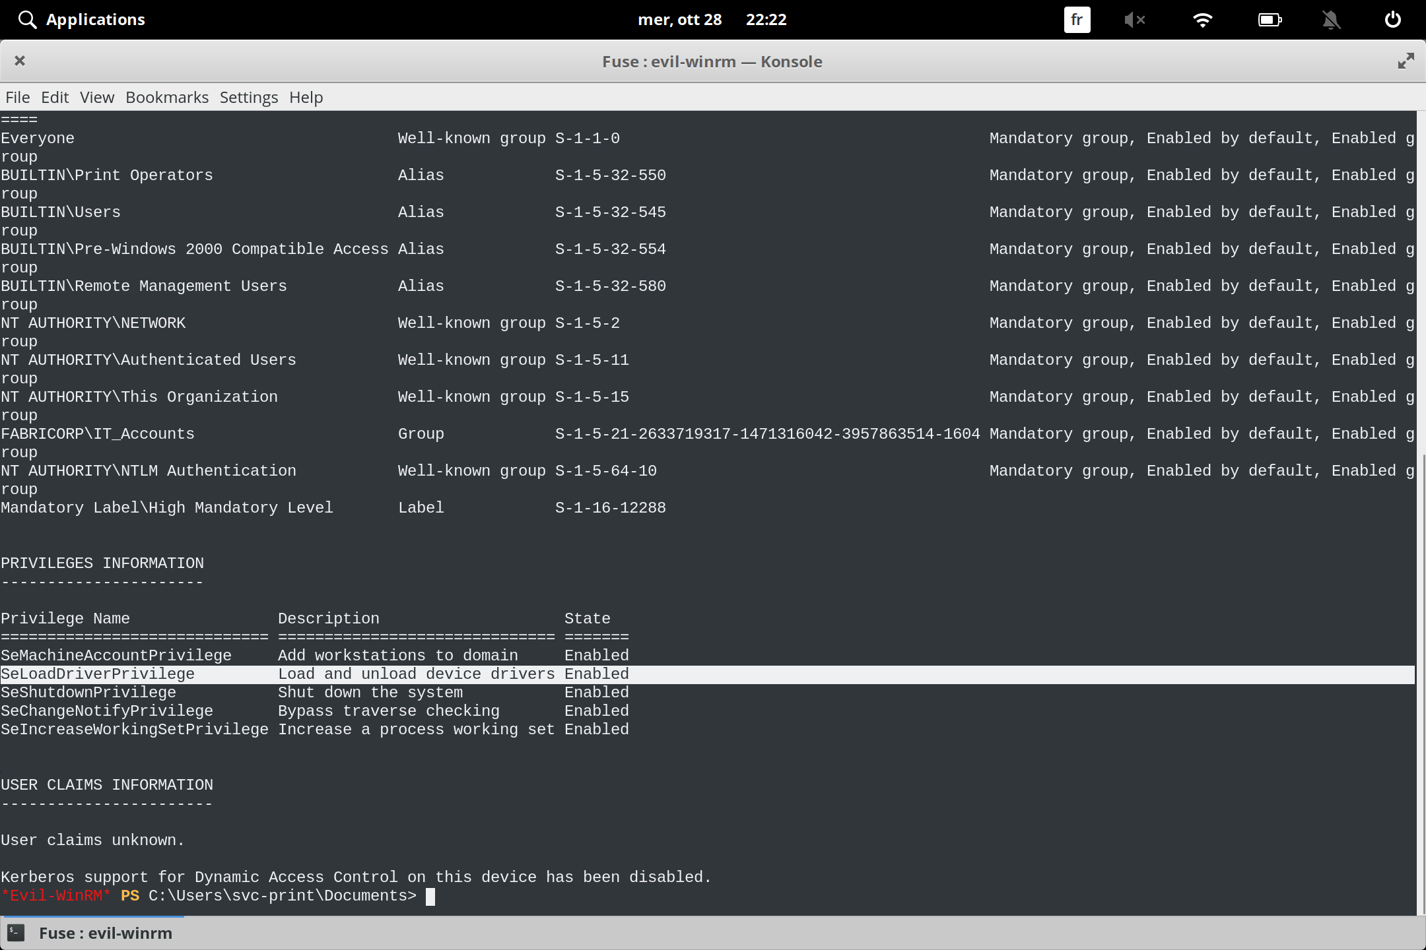Click the magnifier icon next to Applications
This screenshot has height=950, width=1426.
tap(27, 19)
